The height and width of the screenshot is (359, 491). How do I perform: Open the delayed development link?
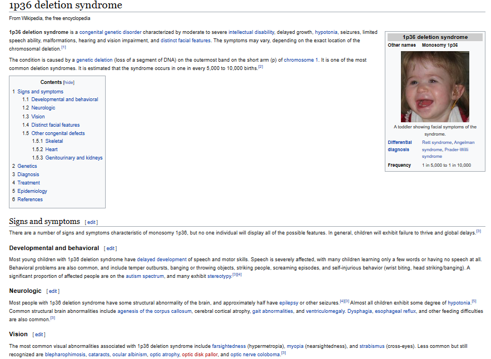(162, 260)
